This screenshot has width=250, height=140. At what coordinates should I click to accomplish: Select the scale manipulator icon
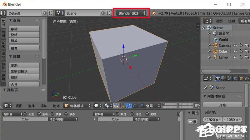(x=141, y=106)
